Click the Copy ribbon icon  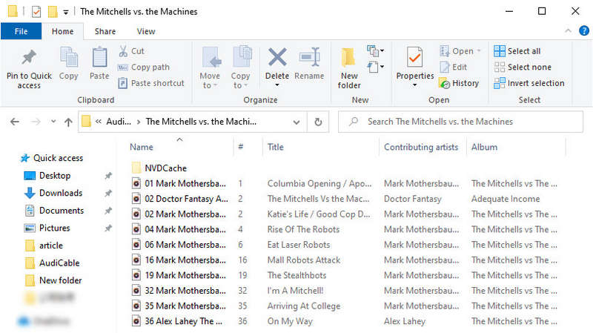[69, 58]
